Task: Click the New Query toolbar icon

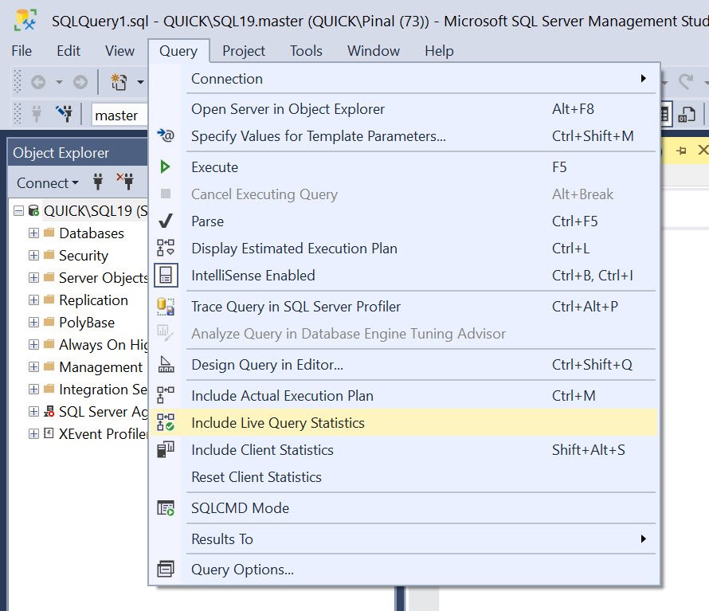Action: (x=119, y=82)
